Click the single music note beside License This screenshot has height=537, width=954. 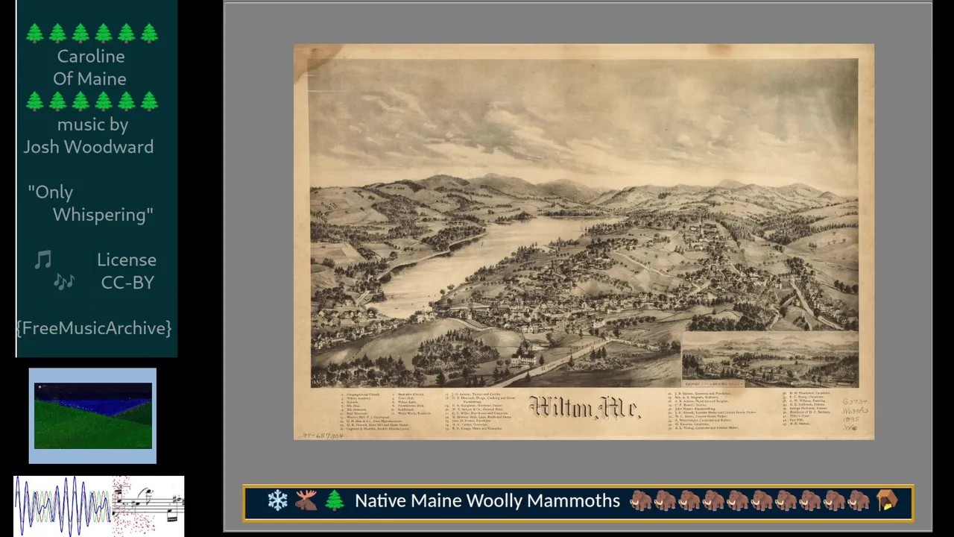pos(43,260)
